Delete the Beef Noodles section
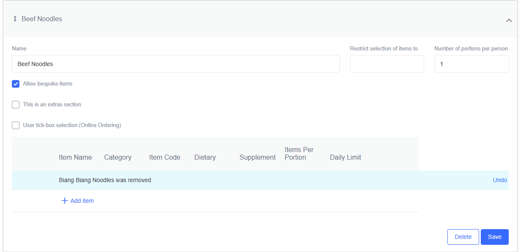The height and width of the screenshot is (252, 521). click(x=463, y=237)
